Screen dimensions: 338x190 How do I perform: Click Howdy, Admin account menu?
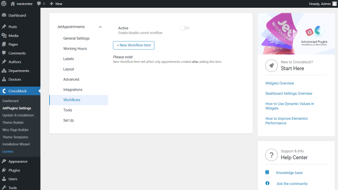click(x=322, y=4)
